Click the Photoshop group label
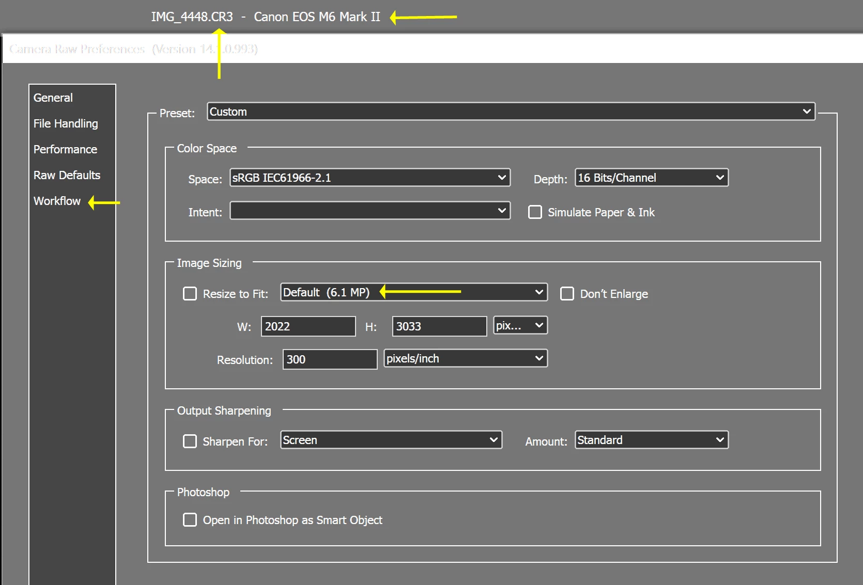The image size is (863, 585). click(203, 492)
